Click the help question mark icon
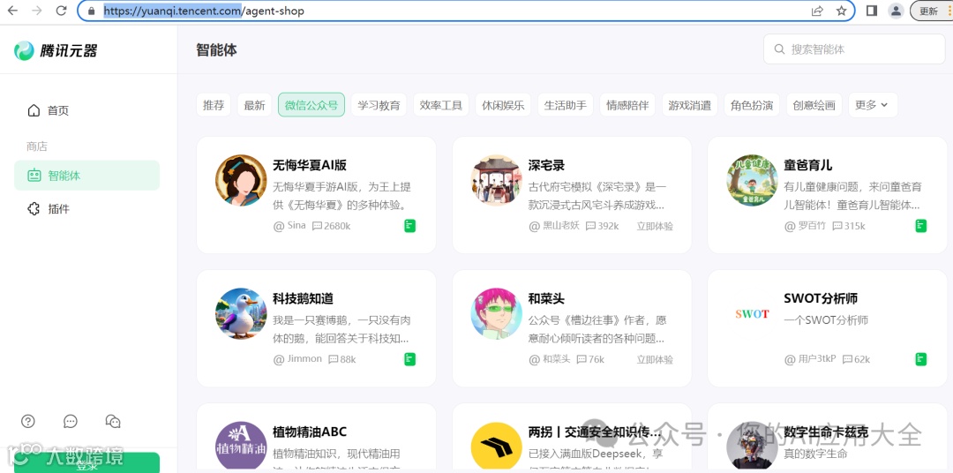 click(x=28, y=421)
